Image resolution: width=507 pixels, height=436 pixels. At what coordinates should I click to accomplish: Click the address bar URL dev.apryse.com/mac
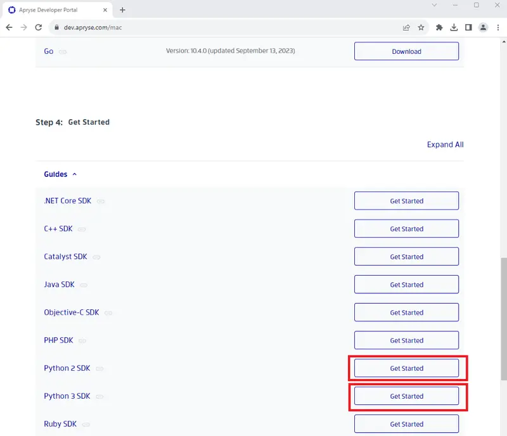[93, 27]
